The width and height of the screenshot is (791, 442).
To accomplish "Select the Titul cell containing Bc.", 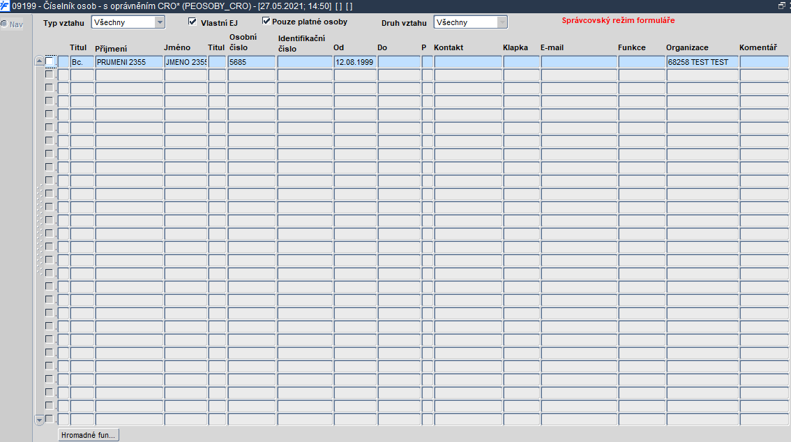I will 82,62.
